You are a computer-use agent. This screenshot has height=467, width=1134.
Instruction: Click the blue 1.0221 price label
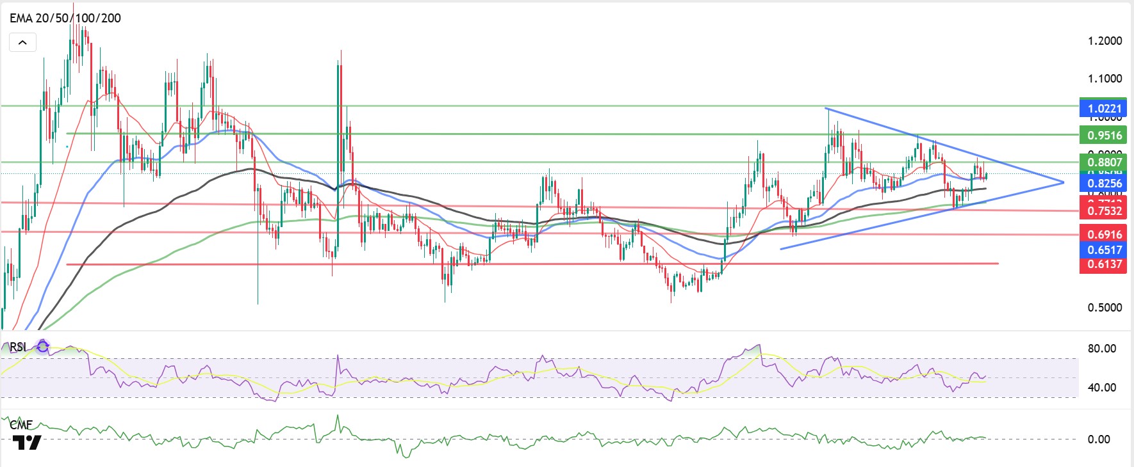click(x=1103, y=108)
